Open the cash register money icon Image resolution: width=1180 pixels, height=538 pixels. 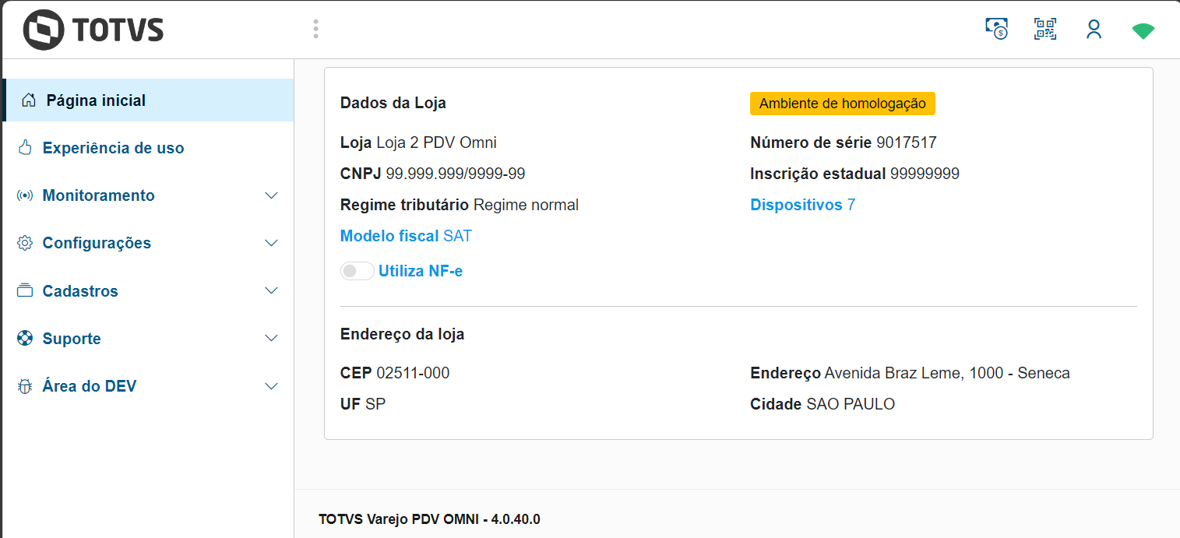coord(996,30)
